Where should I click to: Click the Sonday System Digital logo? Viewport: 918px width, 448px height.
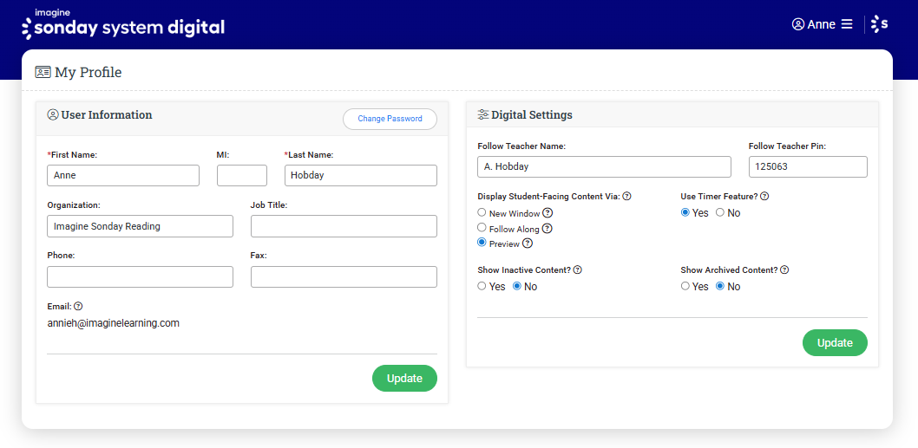[122, 25]
